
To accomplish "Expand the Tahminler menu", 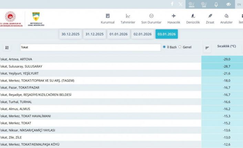I will [128, 19].
